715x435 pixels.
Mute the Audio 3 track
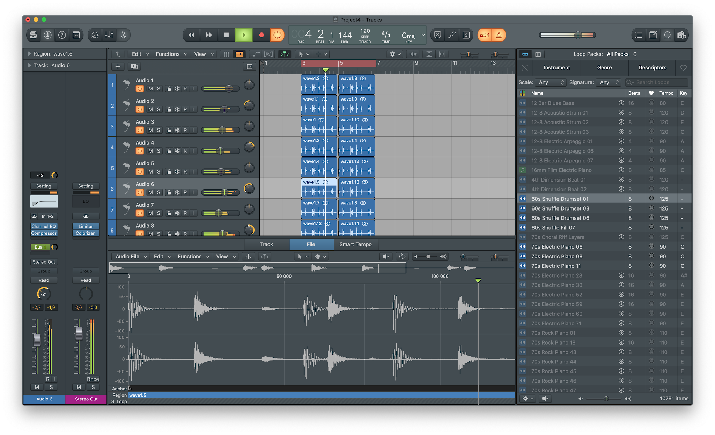[x=150, y=130]
